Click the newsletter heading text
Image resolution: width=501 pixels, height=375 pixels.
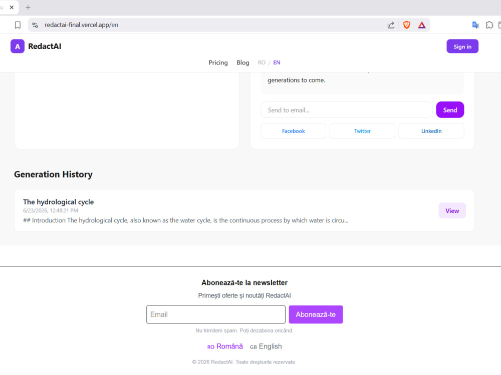(x=244, y=282)
